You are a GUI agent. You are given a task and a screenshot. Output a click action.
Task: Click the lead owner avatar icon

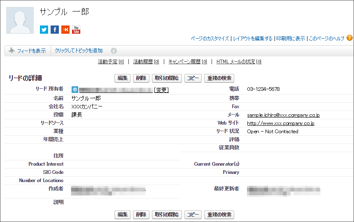click(x=75, y=90)
